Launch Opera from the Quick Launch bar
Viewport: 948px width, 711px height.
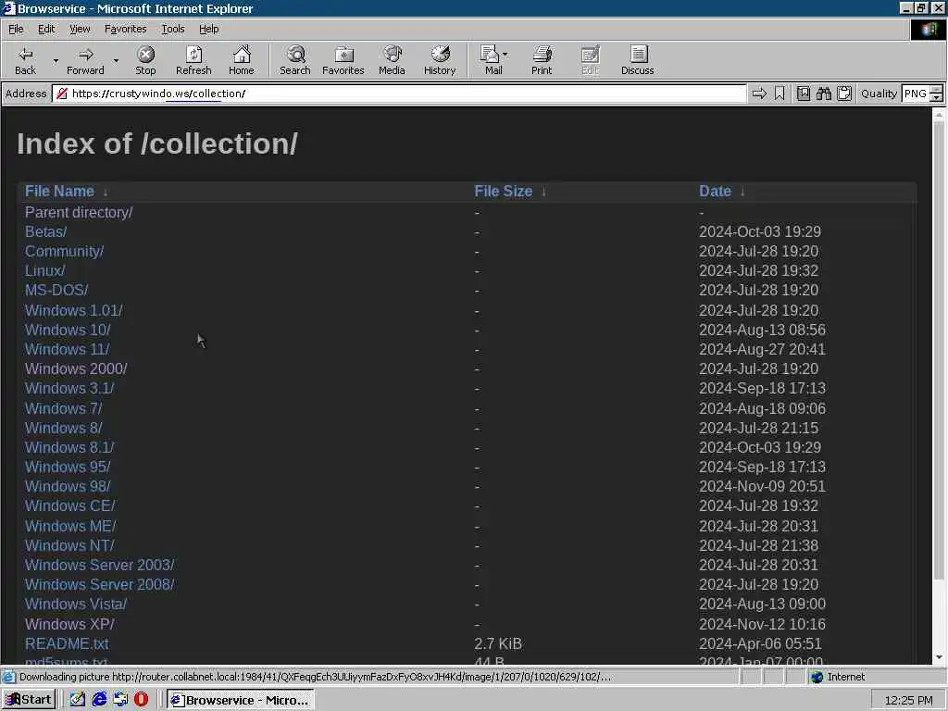click(x=141, y=700)
